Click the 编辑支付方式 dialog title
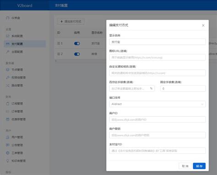This screenshot has width=217, height=175. [119, 25]
